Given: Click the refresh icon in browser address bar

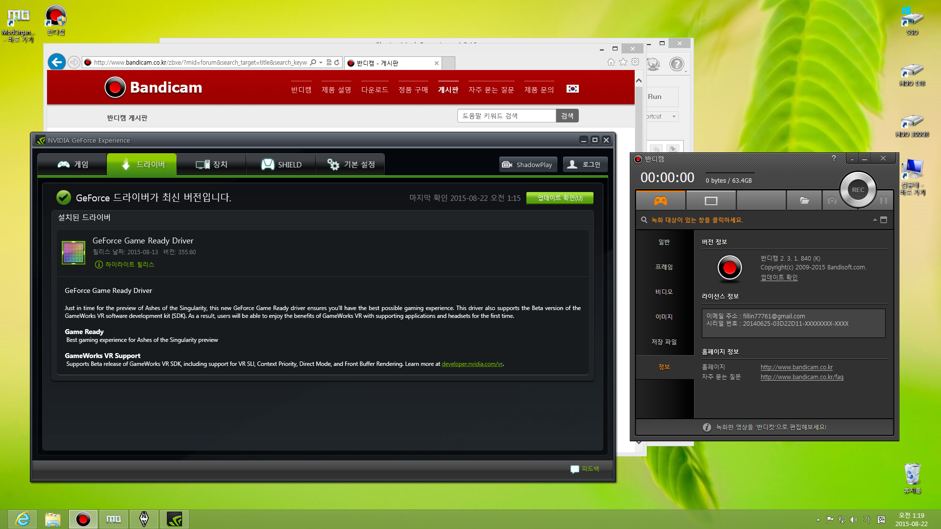Looking at the screenshot, I should click(x=337, y=62).
